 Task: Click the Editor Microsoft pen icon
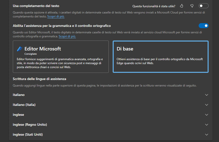[20, 49]
